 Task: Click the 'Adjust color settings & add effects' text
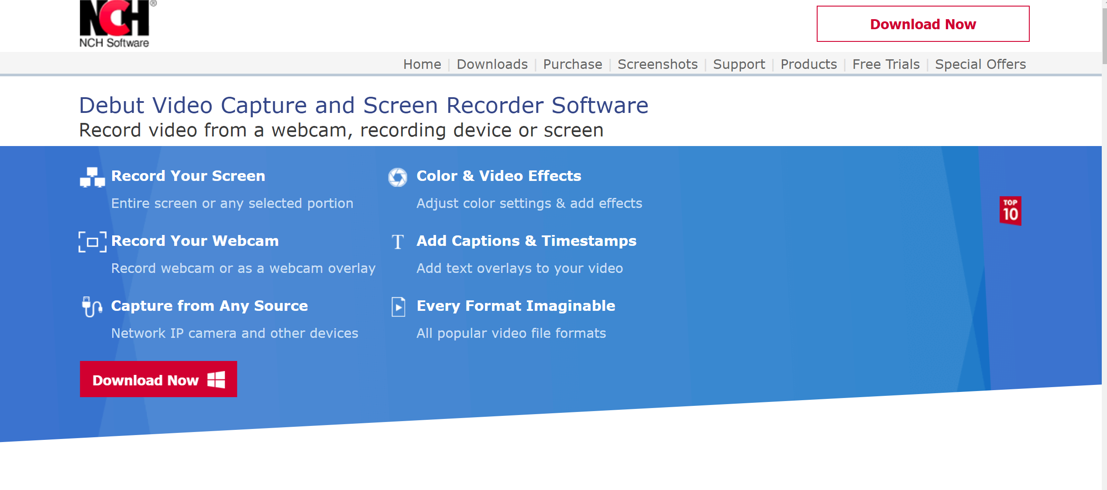click(x=529, y=204)
